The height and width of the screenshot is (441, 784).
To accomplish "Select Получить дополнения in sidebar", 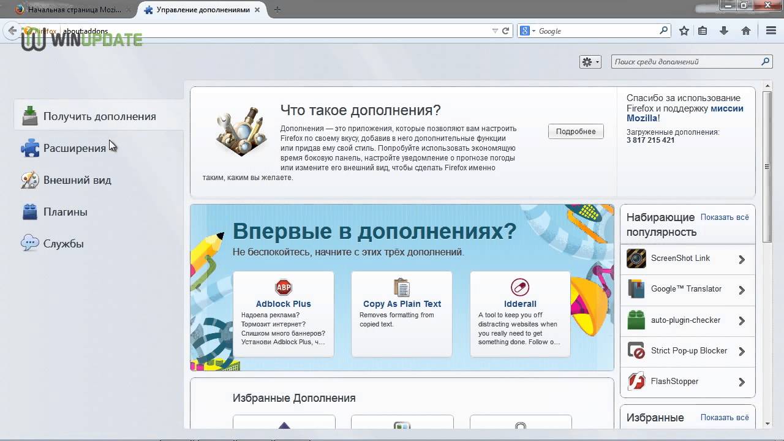I will (x=99, y=116).
